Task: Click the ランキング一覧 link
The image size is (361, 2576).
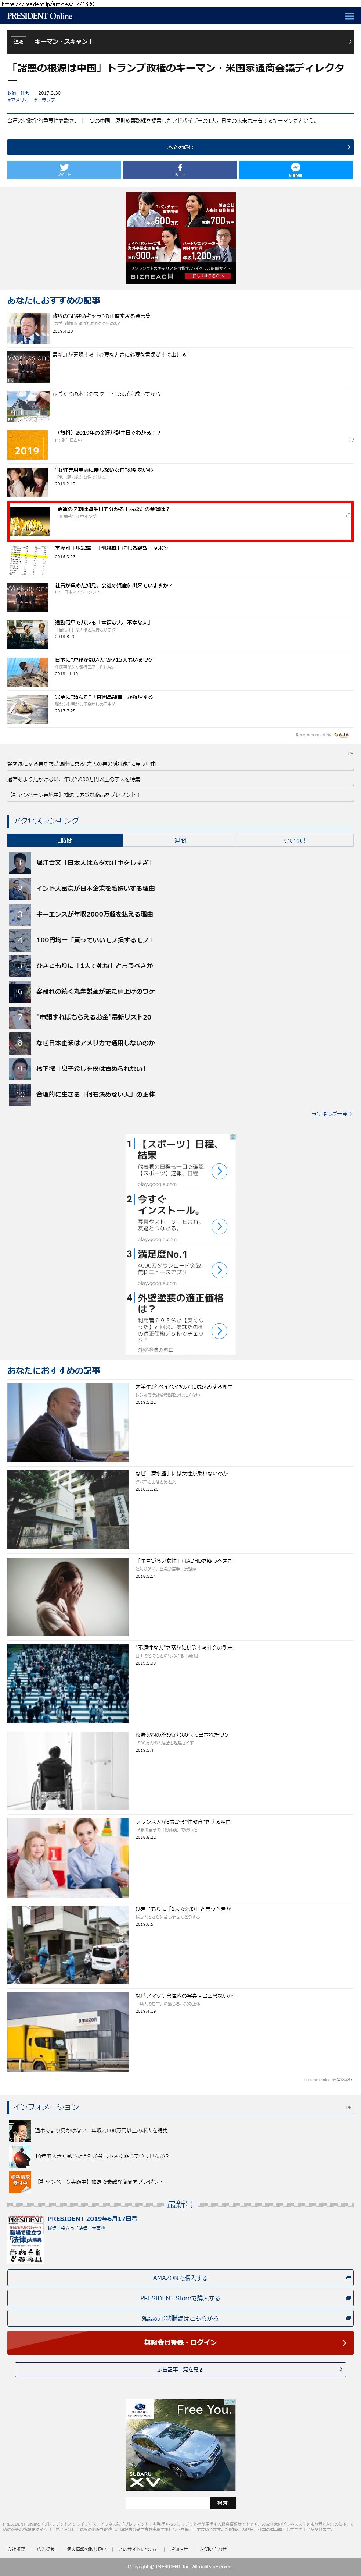Action: (x=332, y=1114)
